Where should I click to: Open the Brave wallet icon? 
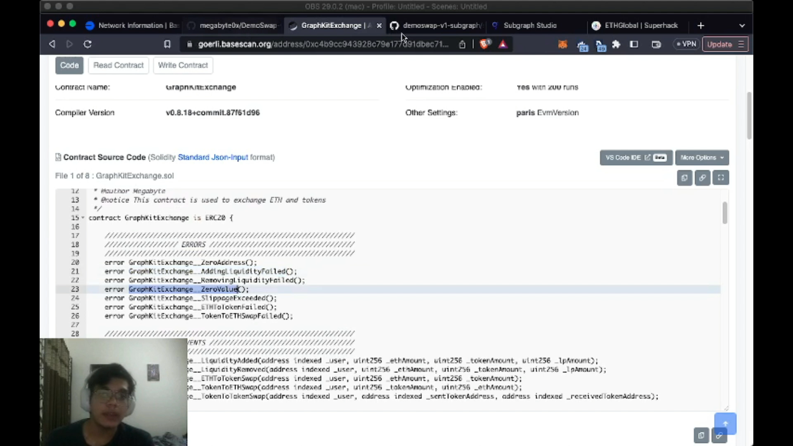point(656,44)
